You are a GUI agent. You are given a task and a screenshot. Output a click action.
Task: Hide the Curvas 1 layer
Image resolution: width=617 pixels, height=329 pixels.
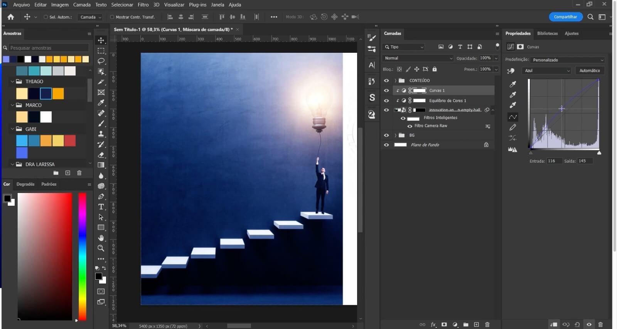tap(386, 91)
